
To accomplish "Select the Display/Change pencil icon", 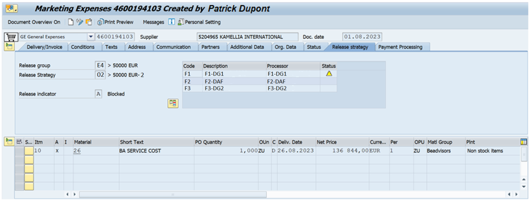I will coord(79,22).
